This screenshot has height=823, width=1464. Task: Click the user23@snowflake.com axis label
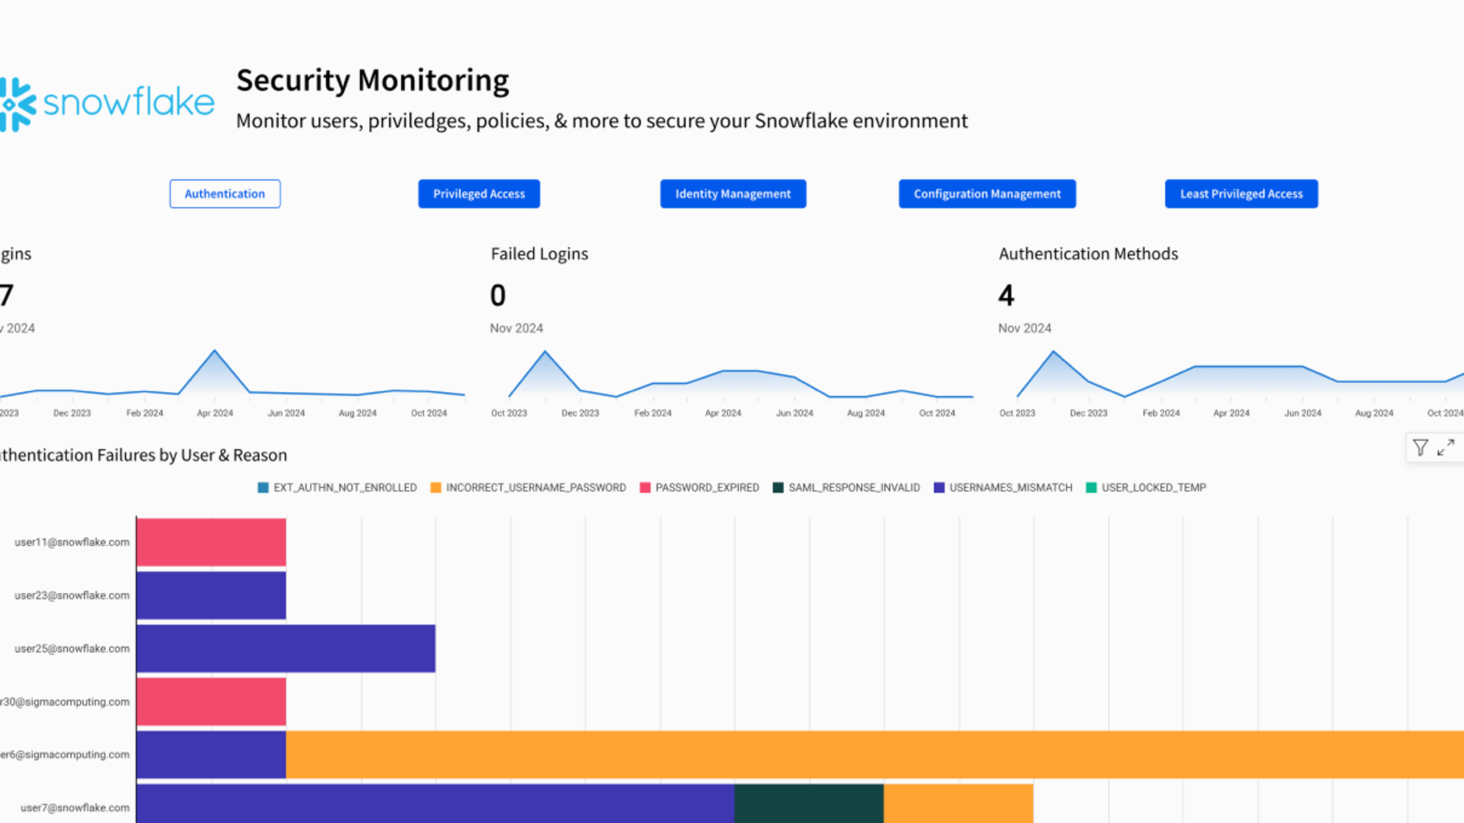coord(72,595)
